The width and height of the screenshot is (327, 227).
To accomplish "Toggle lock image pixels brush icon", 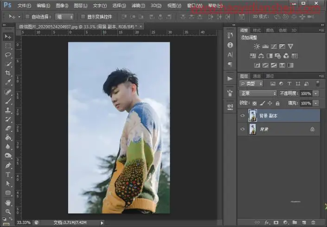I will coord(263,103).
